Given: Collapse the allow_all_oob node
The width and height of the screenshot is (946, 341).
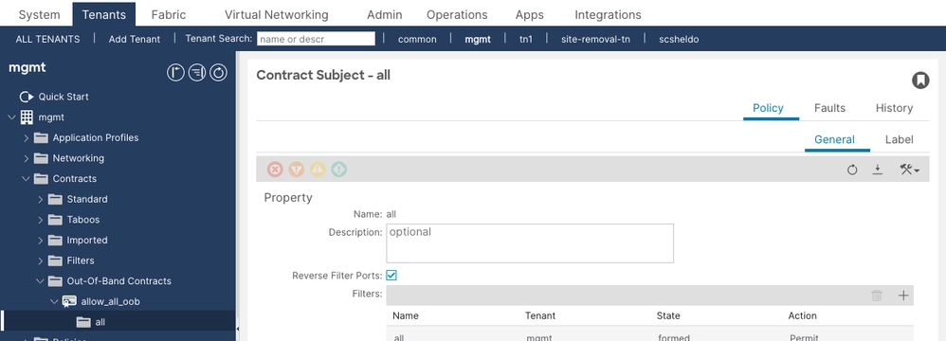Looking at the screenshot, I should point(54,301).
